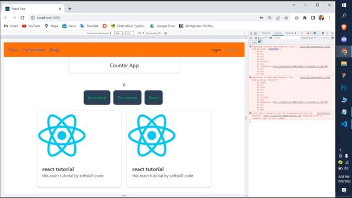Click the first react tutorial card logo
Viewport: 352px width, 198px height.
[62, 135]
